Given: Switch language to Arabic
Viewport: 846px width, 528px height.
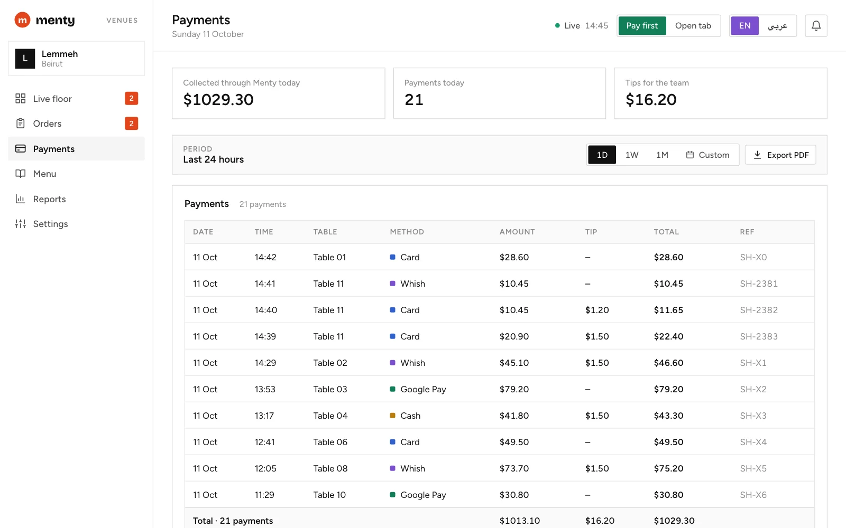Looking at the screenshot, I should [777, 25].
